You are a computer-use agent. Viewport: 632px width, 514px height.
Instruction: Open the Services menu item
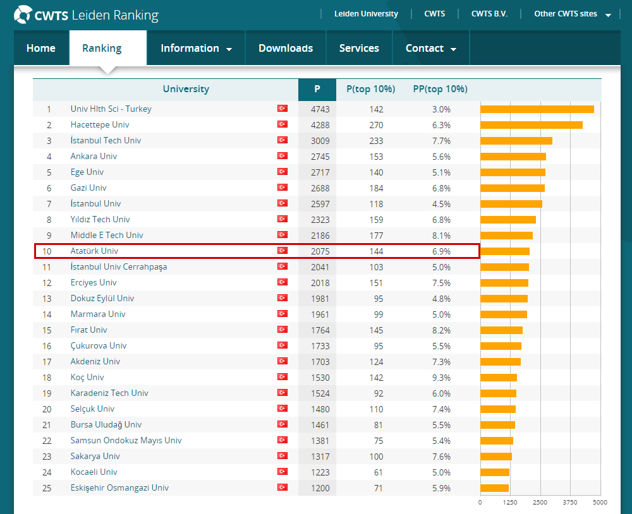(x=359, y=49)
